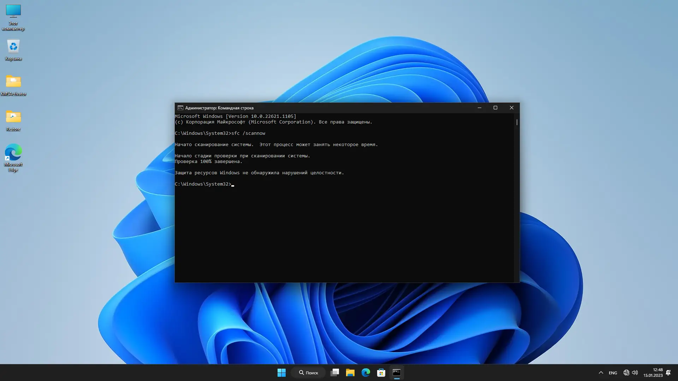Image resolution: width=678 pixels, height=381 pixels.
Task: Launch Edge browser from the taskbar
Action: point(365,373)
